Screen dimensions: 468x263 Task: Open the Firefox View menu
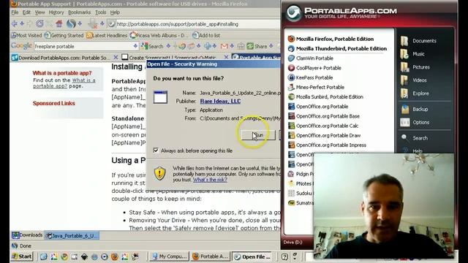39,12
